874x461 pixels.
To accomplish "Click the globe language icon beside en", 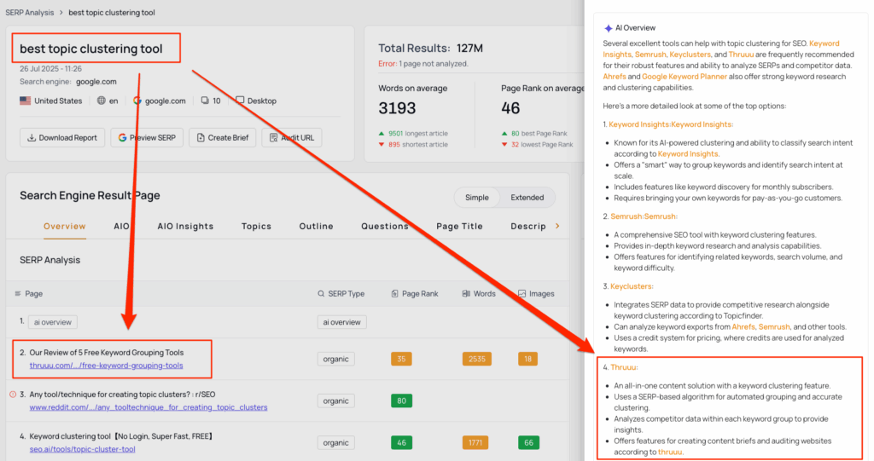I will [x=101, y=101].
